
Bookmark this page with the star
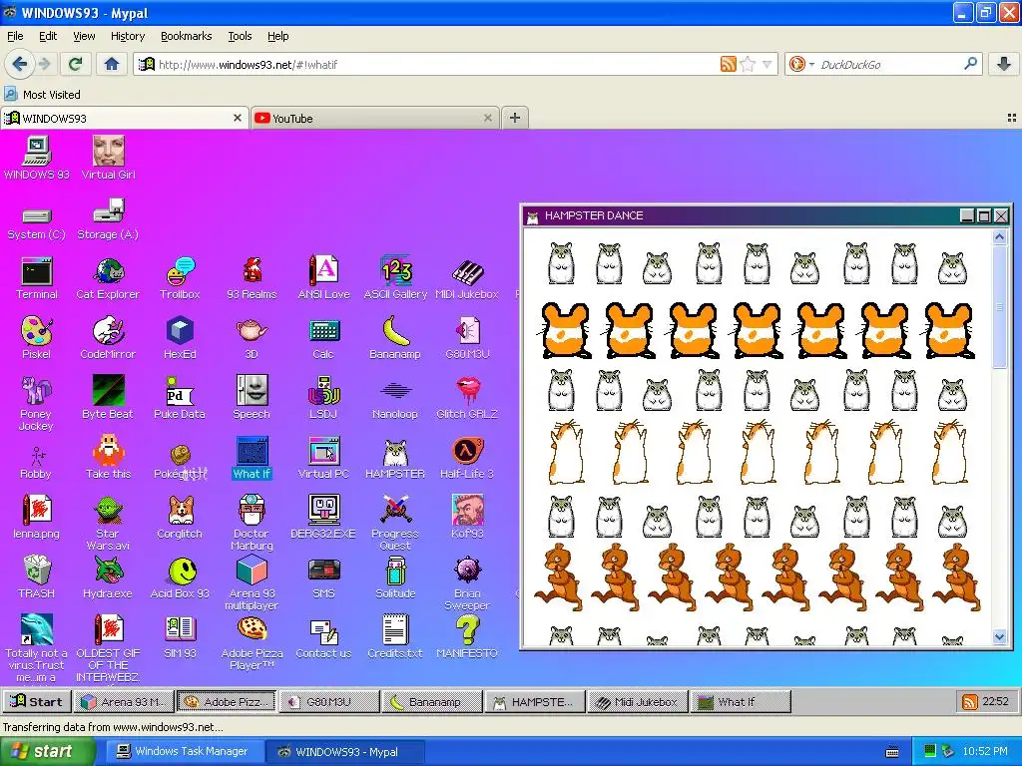749,64
